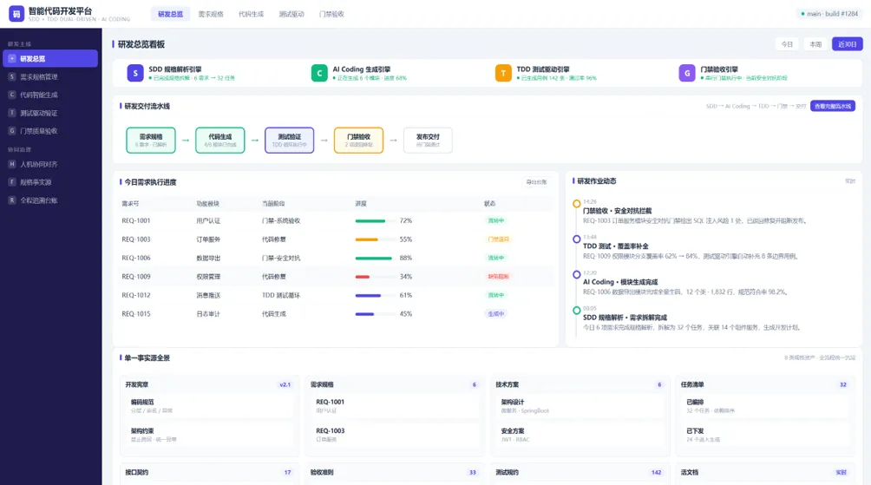Click the orange T icon of TDD 测试驱动引擎
Image resolution: width=871 pixels, height=485 pixels.
(x=503, y=73)
